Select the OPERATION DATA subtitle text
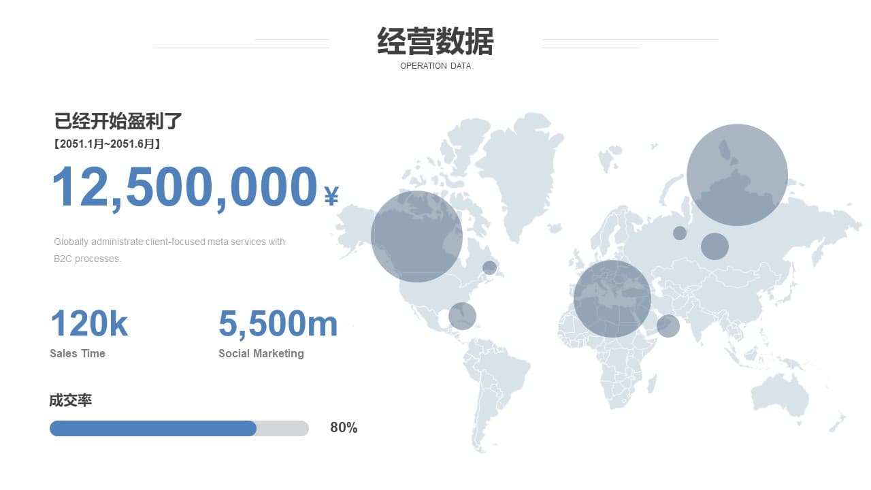The height and width of the screenshot is (490, 871). point(435,66)
